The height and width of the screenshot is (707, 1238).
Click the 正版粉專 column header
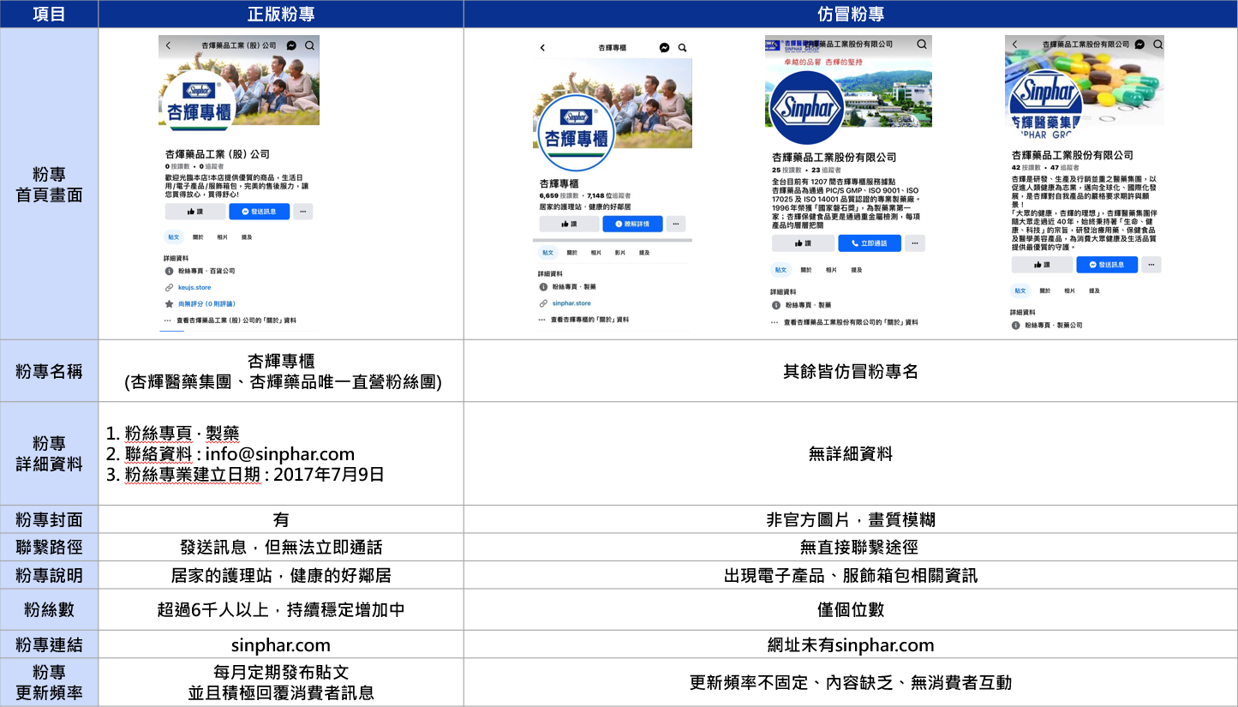click(280, 15)
